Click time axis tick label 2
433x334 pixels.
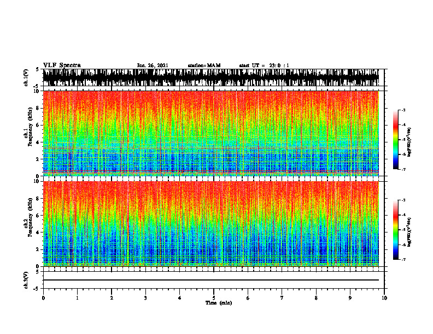(x=112, y=298)
